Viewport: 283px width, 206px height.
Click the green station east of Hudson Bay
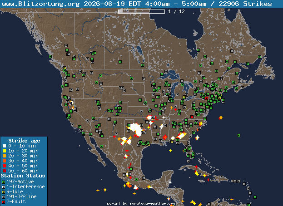[199, 50]
